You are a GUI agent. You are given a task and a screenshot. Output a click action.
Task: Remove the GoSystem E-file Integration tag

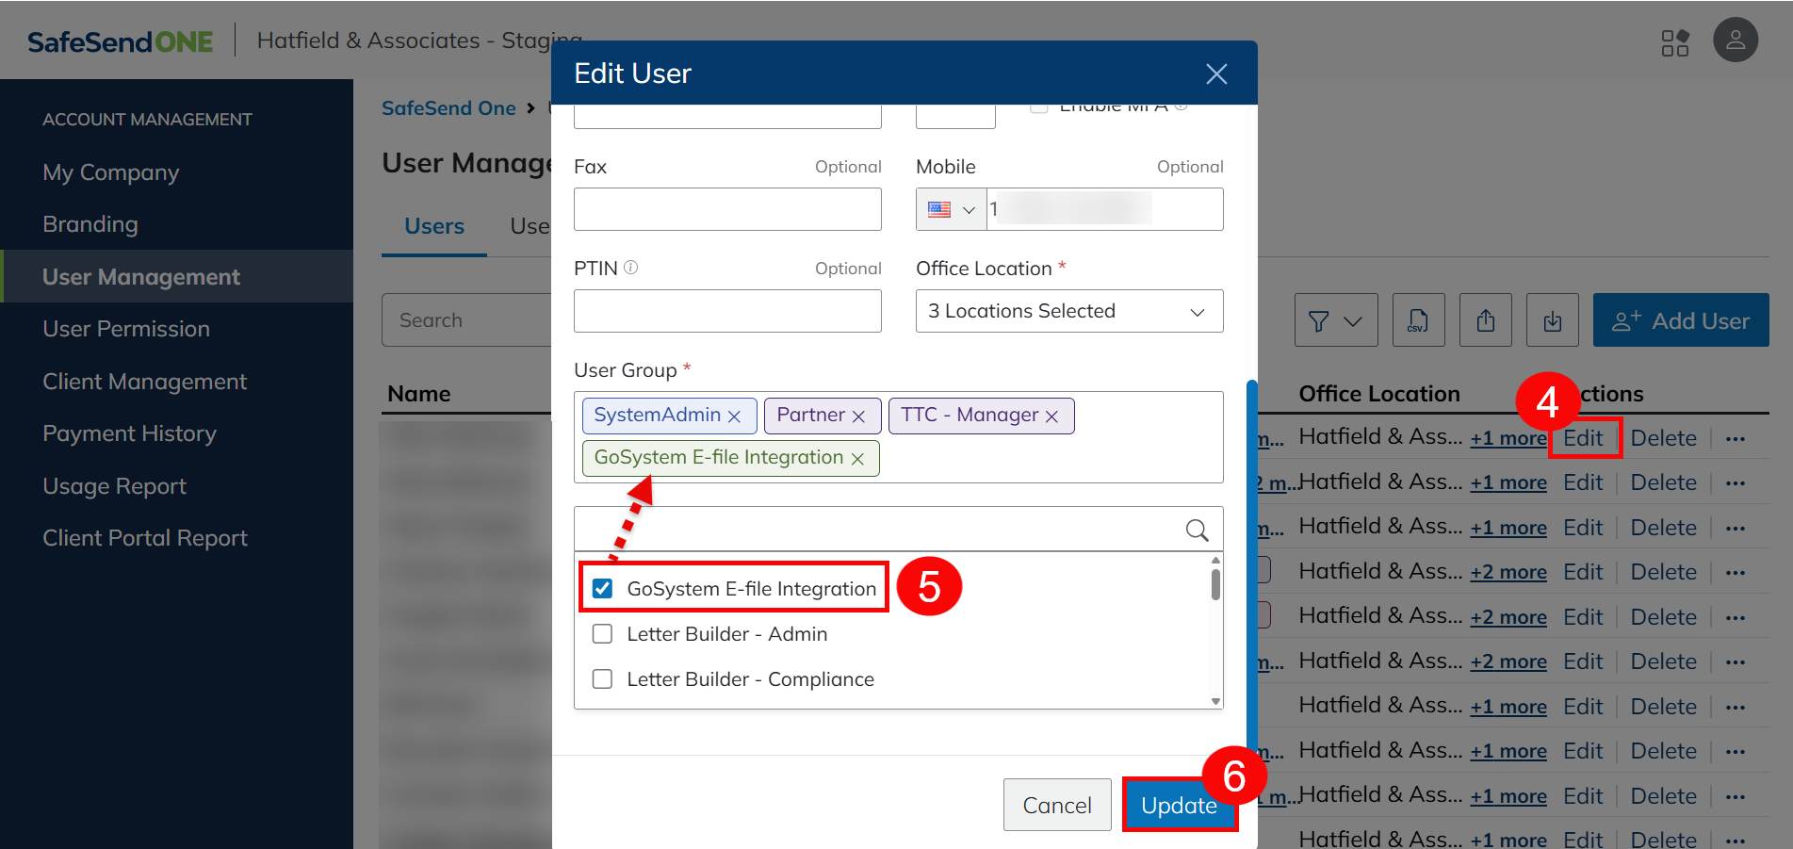857,459
